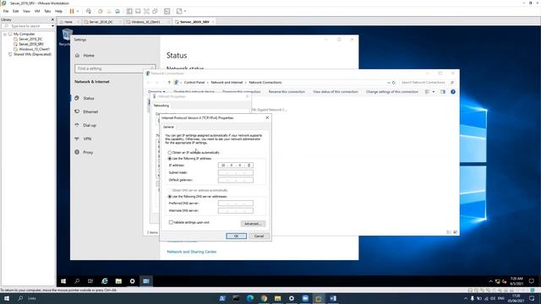The image size is (541, 304).
Task: Open the change view dropdown in Network Connections
Action: pos(434,92)
